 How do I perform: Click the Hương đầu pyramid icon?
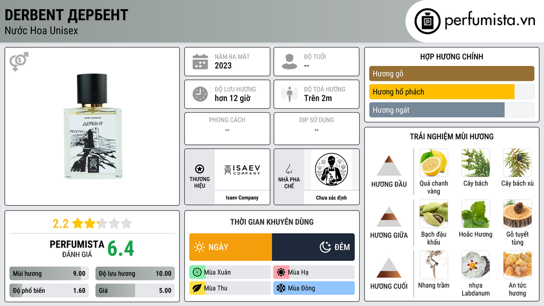[389, 166]
